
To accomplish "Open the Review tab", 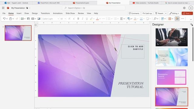I will [x=81, y=13].
